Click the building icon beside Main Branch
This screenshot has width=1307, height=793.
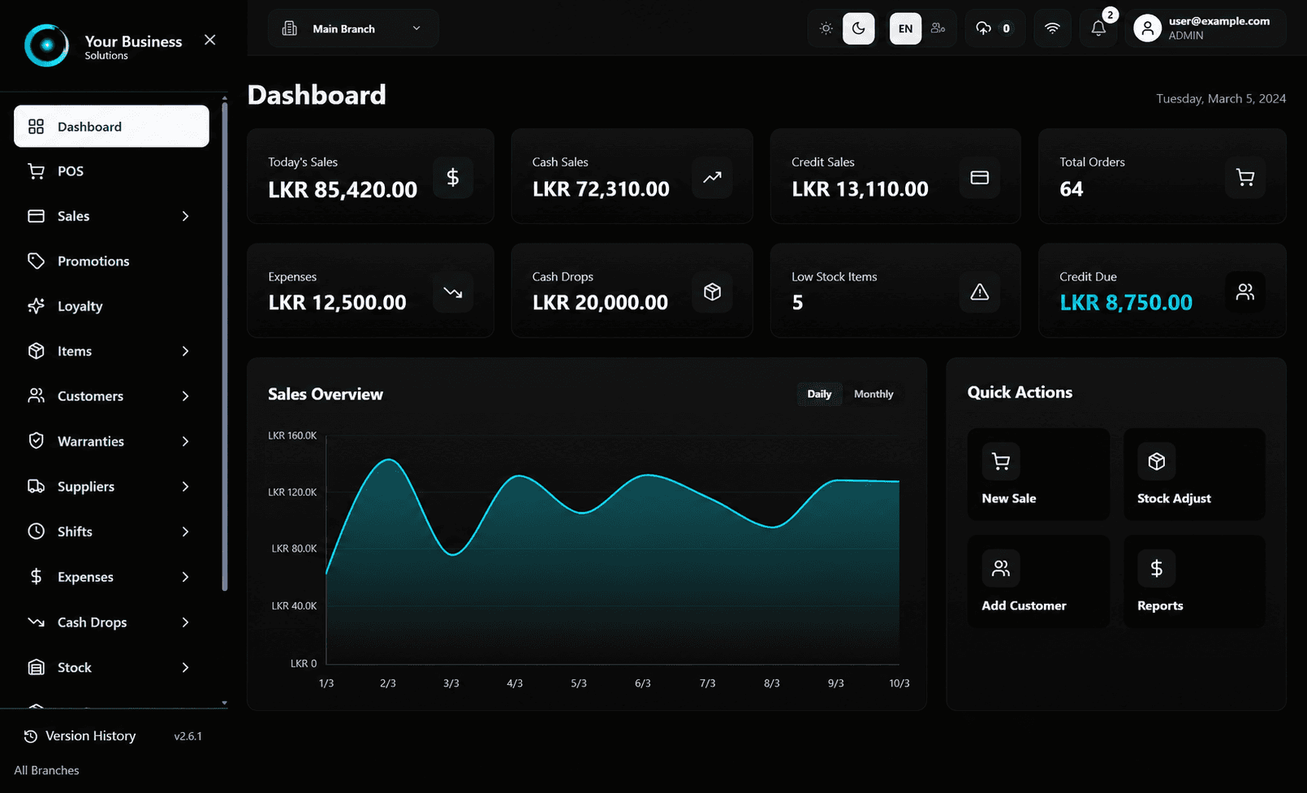(x=289, y=28)
